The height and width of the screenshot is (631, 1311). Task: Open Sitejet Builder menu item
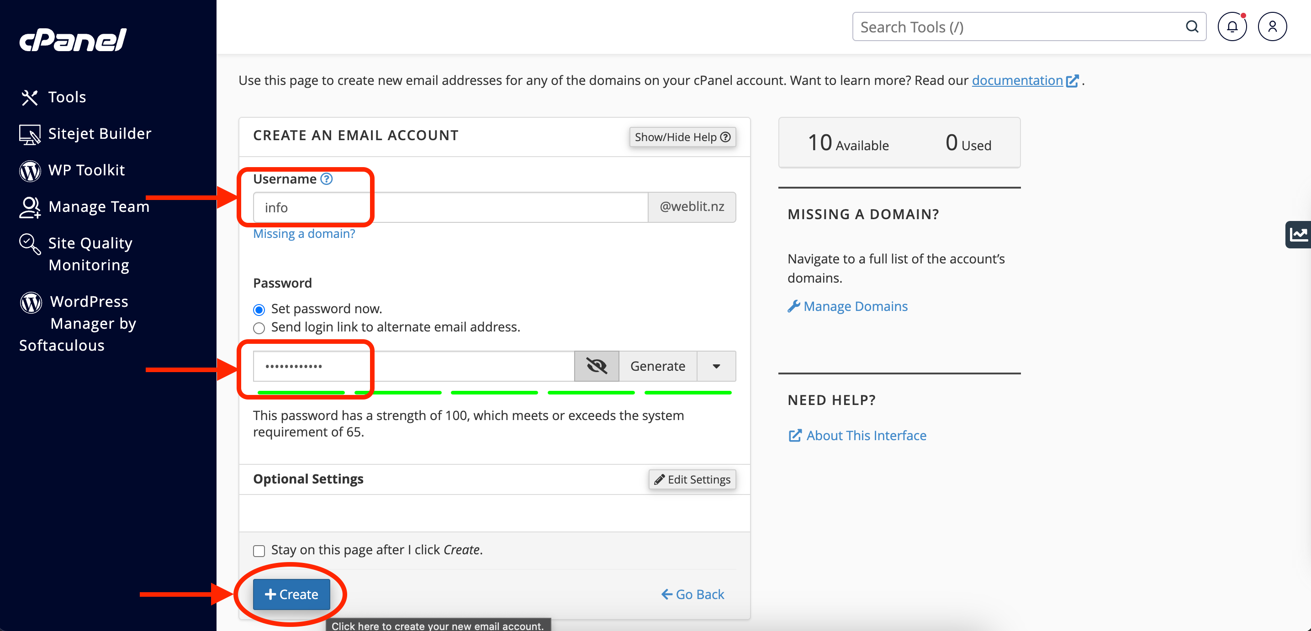pyautogui.click(x=100, y=134)
